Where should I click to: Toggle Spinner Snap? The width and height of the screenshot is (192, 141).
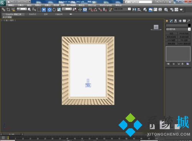105,10
